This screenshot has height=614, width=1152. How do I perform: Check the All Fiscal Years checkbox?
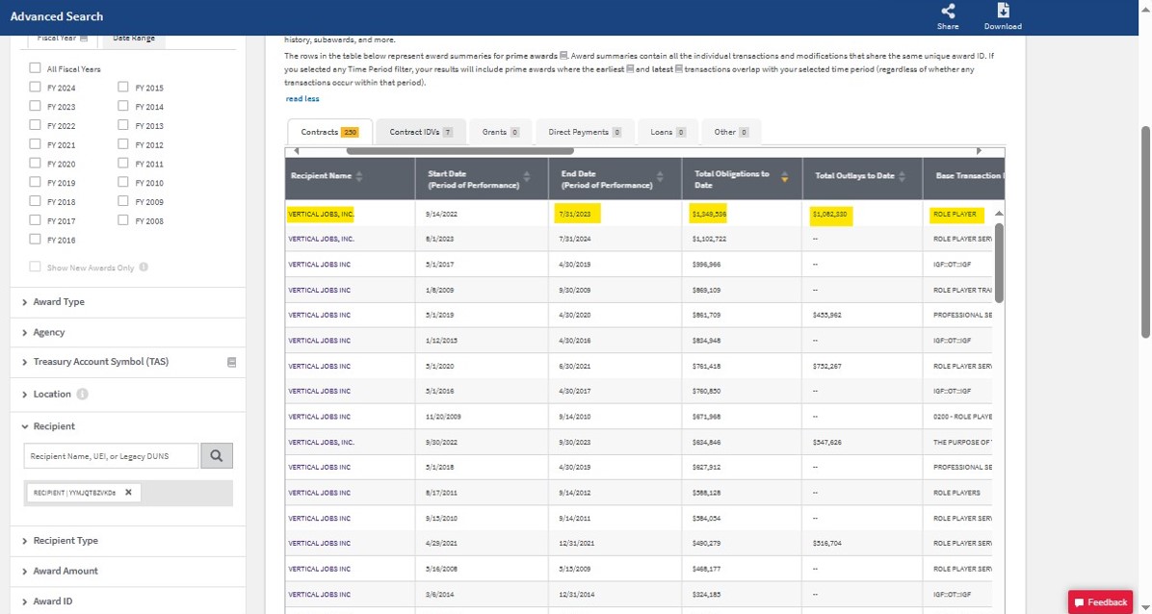coord(36,68)
